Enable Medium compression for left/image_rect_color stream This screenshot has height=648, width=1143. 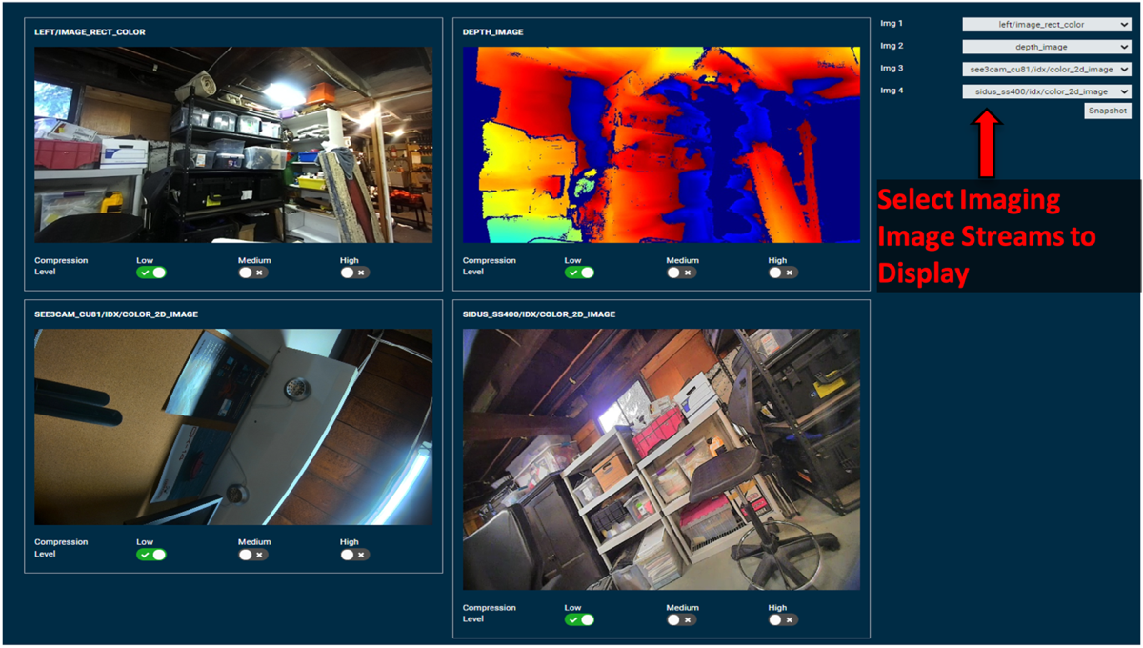tap(253, 273)
